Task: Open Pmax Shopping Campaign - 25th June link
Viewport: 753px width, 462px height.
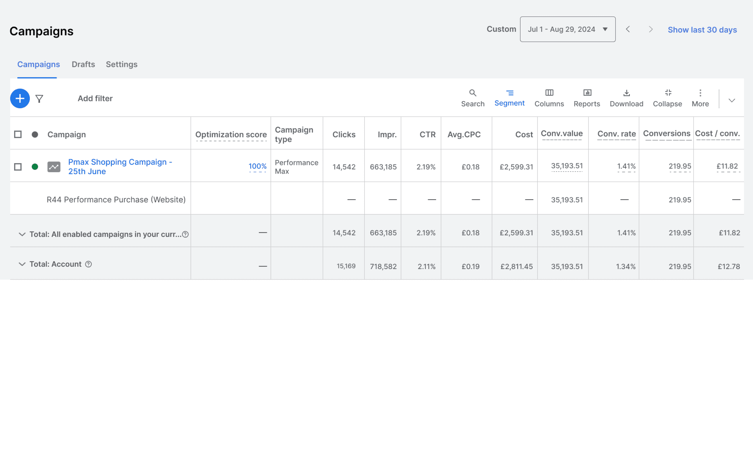Action: tap(120, 167)
